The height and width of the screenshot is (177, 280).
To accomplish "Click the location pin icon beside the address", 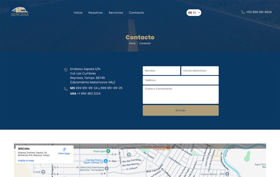I will [65, 69].
